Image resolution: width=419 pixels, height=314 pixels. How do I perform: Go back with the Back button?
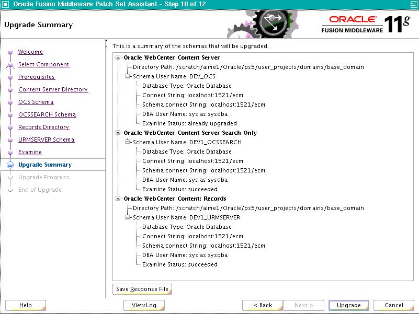point(263,305)
